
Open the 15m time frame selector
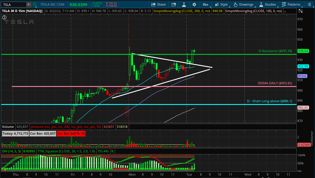206,4
